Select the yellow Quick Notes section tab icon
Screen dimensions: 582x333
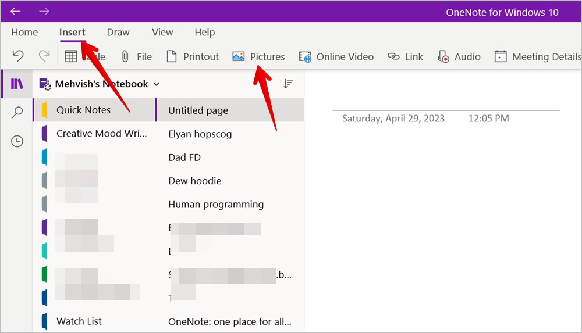(45, 110)
